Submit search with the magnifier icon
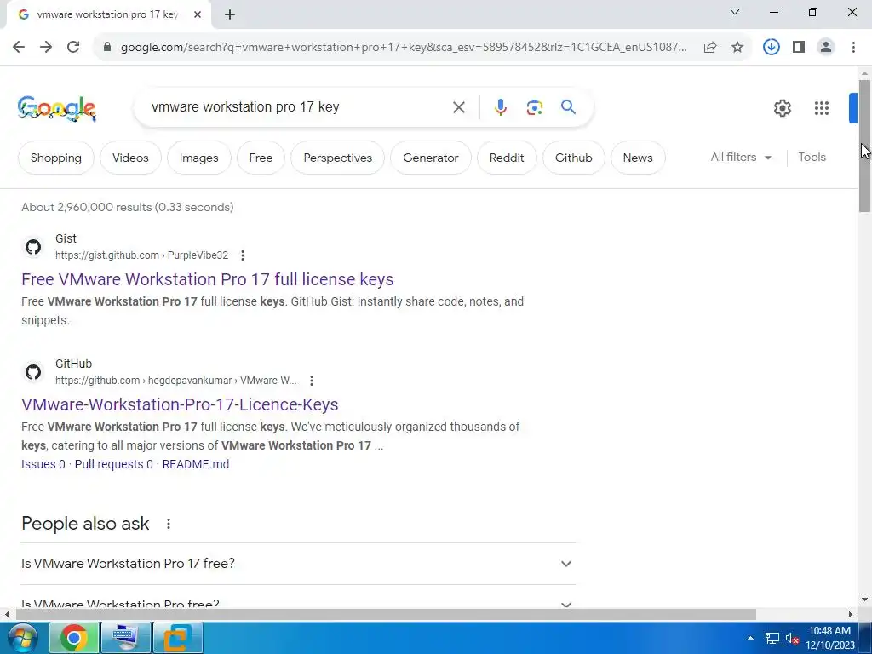This screenshot has width=872, height=654. coord(568,106)
